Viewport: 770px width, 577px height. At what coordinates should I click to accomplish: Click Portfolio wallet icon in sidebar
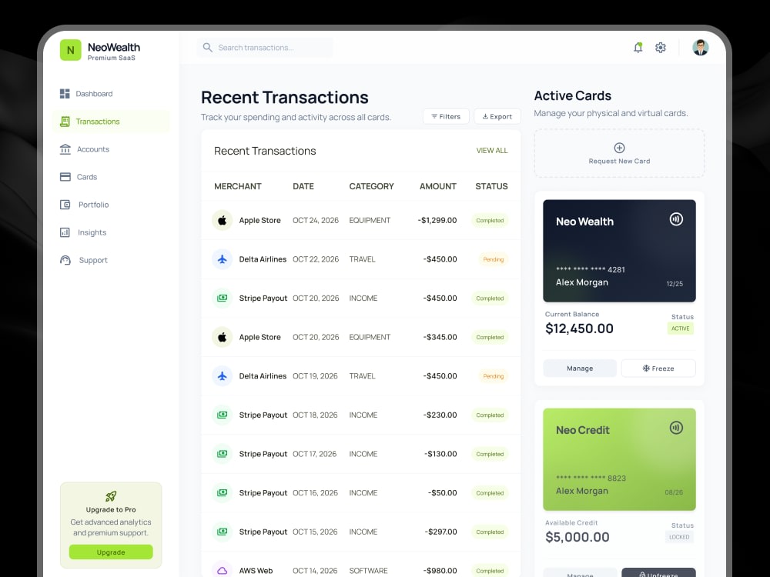65,205
